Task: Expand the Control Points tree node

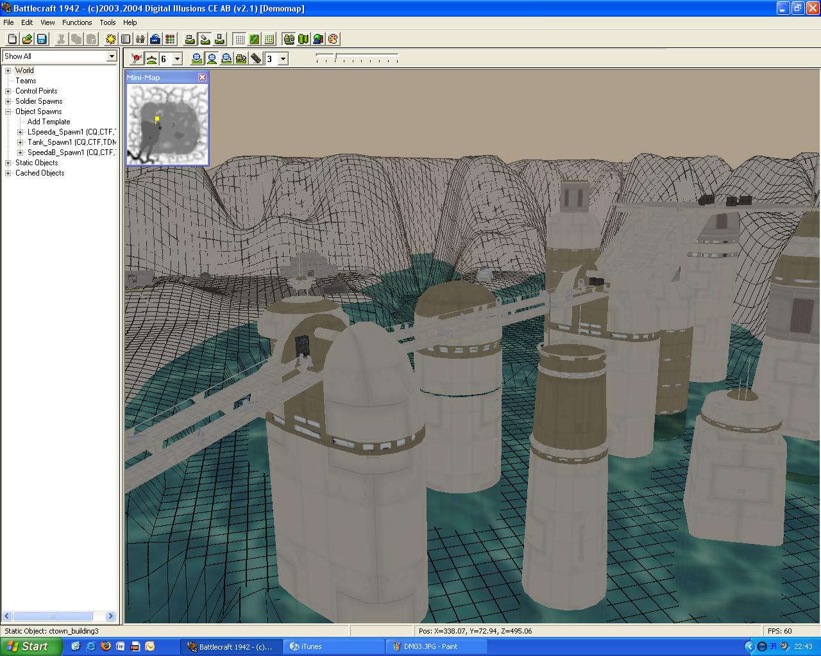Action: pyautogui.click(x=8, y=91)
